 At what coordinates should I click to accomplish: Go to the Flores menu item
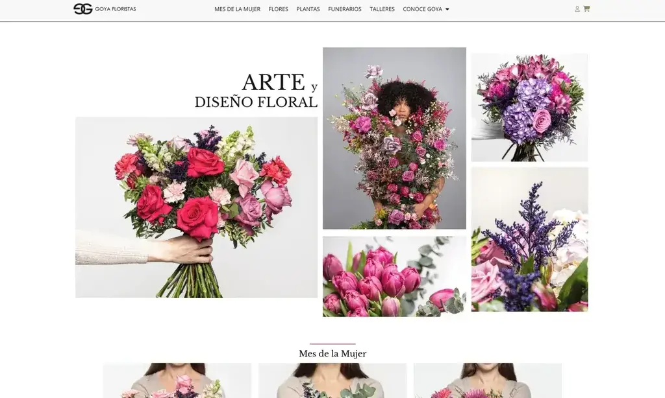278,9
